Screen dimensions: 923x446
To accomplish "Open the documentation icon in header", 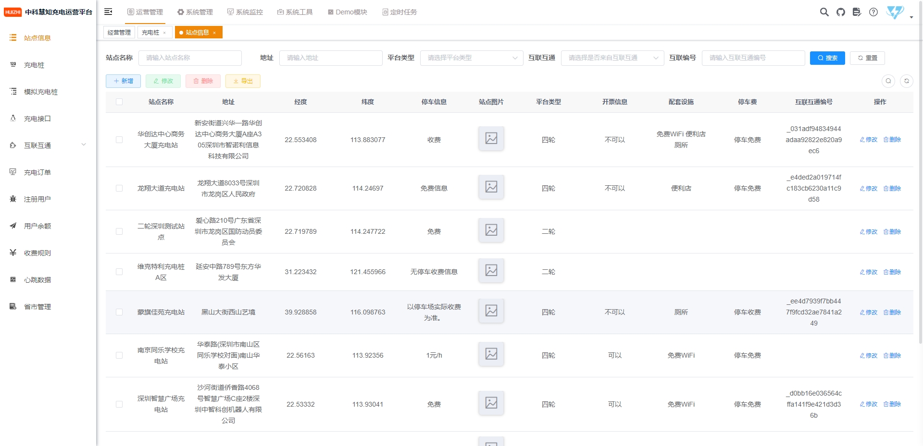I will tap(857, 12).
